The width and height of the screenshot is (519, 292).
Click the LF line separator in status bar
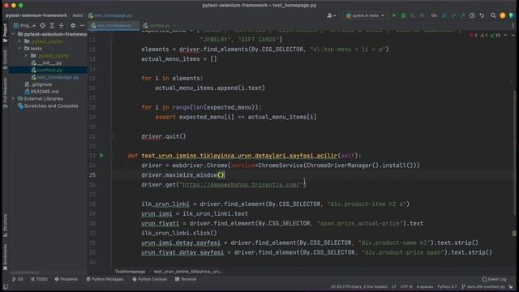[x=394, y=286]
